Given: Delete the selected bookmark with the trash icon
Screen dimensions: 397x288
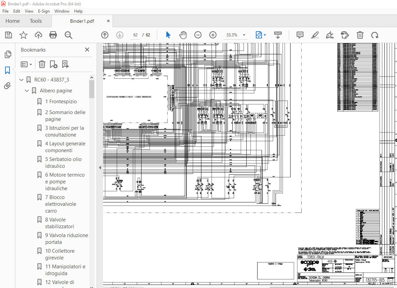Looking at the screenshot, I should [x=42, y=64].
